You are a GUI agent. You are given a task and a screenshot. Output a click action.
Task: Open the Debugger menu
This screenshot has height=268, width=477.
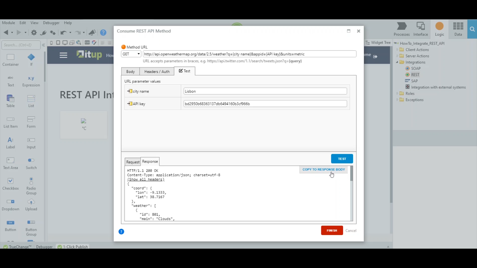pos(51,23)
